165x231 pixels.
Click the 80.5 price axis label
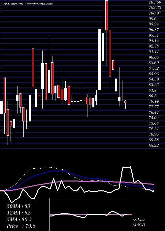pyautogui.click(x=153, y=96)
